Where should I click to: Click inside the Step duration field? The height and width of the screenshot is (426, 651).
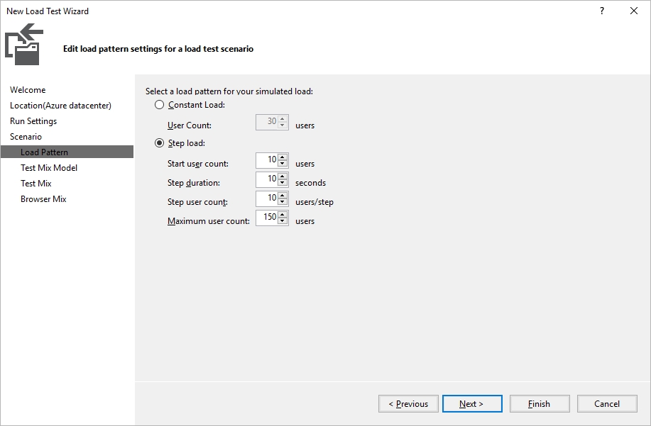(267, 179)
